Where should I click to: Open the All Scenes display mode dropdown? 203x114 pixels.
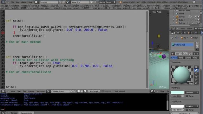coord(198,28)
